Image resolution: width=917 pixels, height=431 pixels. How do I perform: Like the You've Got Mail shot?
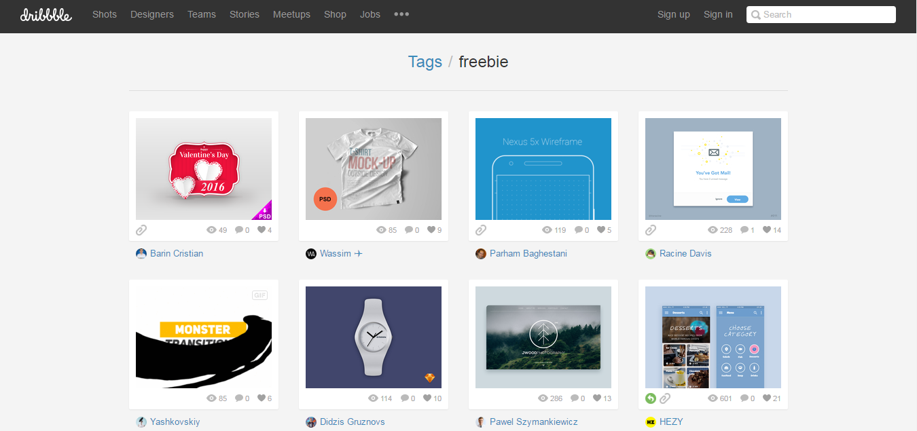(766, 229)
